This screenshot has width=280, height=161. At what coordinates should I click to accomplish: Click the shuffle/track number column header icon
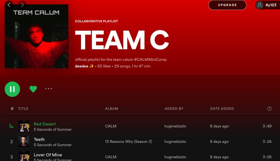[12, 108]
